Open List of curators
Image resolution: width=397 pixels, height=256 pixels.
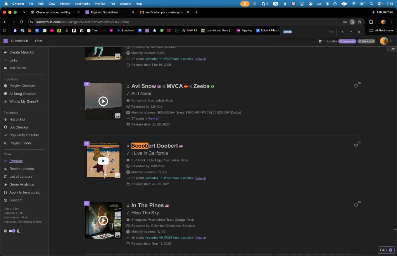(x=21, y=177)
